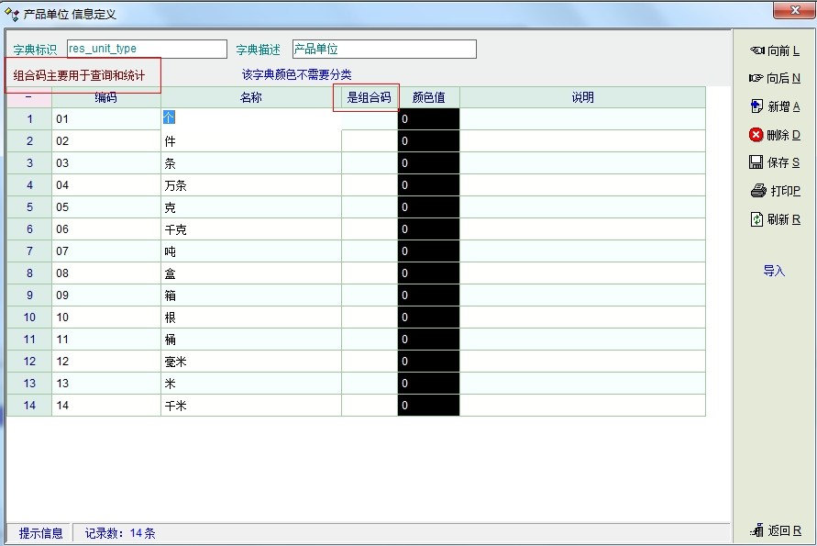Toggle 是组合码 cell for row 02 件
The width and height of the screenshot is (817, 546).
point(370,141)
